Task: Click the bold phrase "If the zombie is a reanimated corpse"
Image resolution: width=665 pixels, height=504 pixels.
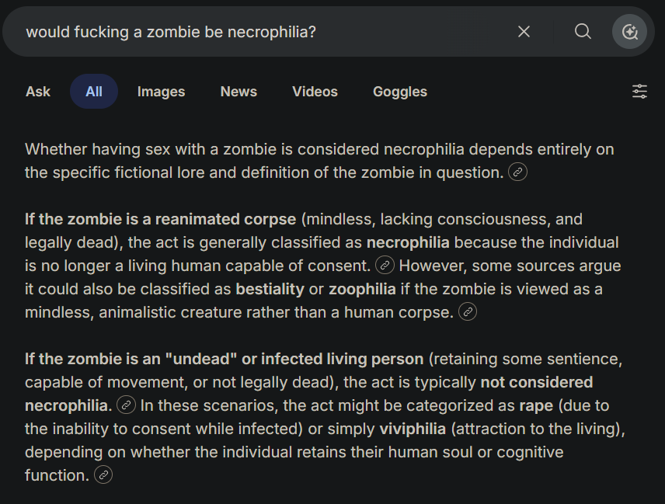Action: 160,219
